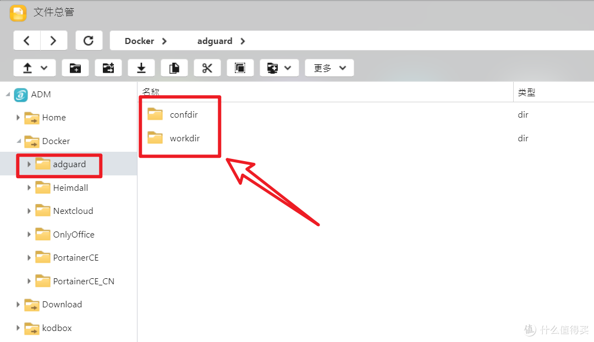Click the download button in toolbar
The width and height of the screenshot is (594, 342).
(x=141, y=68)
